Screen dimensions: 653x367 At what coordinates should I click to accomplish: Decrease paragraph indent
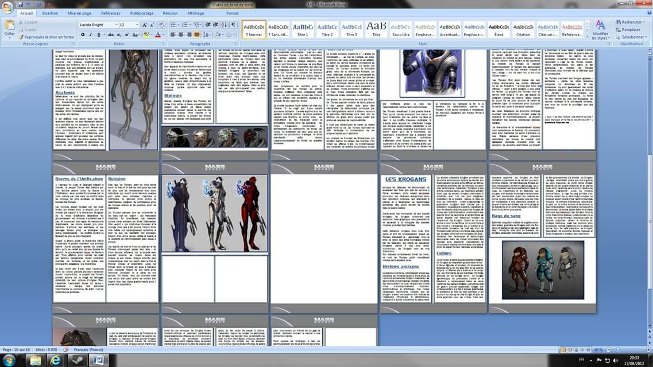click(x=208, y=25)
